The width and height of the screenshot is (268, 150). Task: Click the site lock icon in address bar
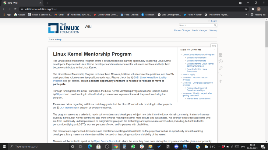point(22,9)
